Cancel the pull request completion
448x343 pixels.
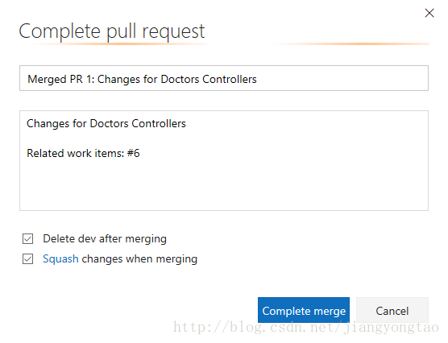point(392,310)
